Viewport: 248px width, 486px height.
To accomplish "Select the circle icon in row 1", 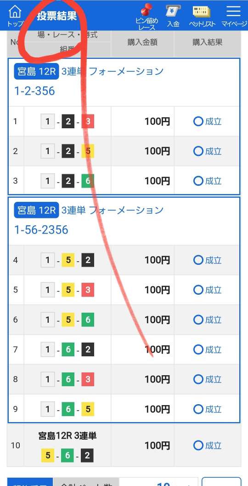I will click(x=198, y=121).
